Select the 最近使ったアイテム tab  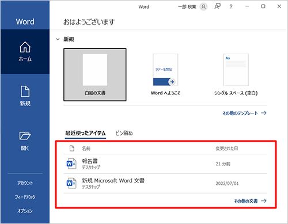tap(85, 133)
